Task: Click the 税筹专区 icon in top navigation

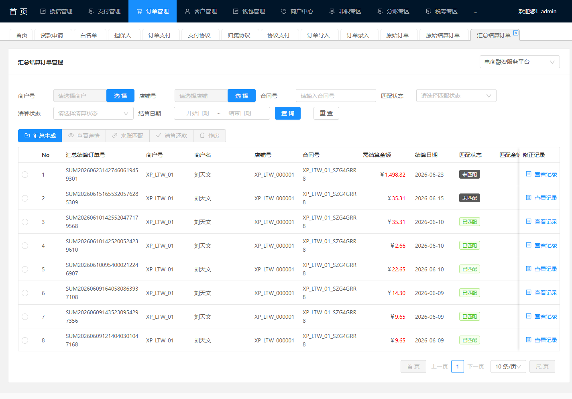Action: click(x=428, y=11)
